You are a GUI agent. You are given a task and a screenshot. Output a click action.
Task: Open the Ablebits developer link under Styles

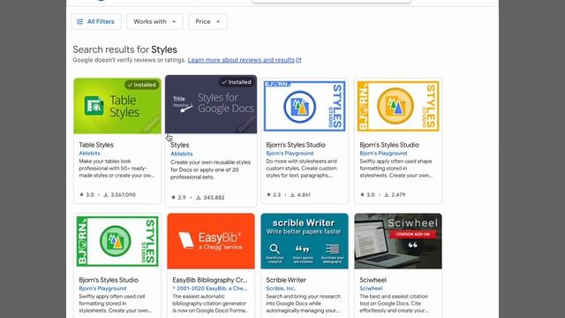click(x=181, y=154)
